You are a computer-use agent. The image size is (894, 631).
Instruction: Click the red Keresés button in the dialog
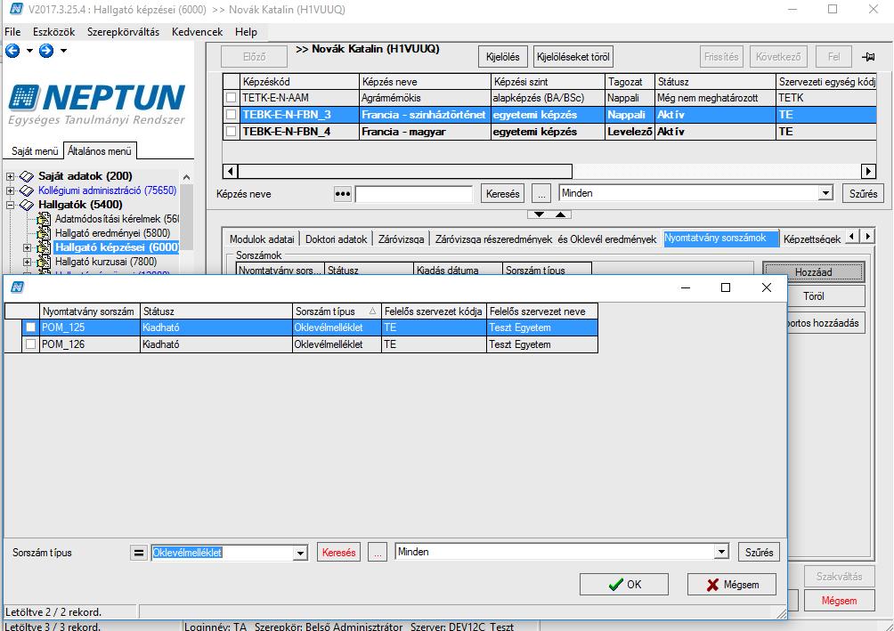pos(338,553)
